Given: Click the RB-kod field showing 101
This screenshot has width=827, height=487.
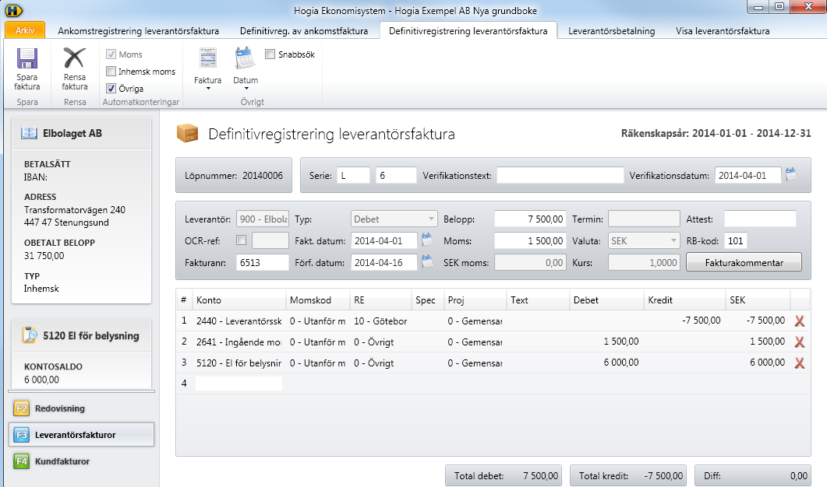Looking at the screenshot, I should coord(736,240).
